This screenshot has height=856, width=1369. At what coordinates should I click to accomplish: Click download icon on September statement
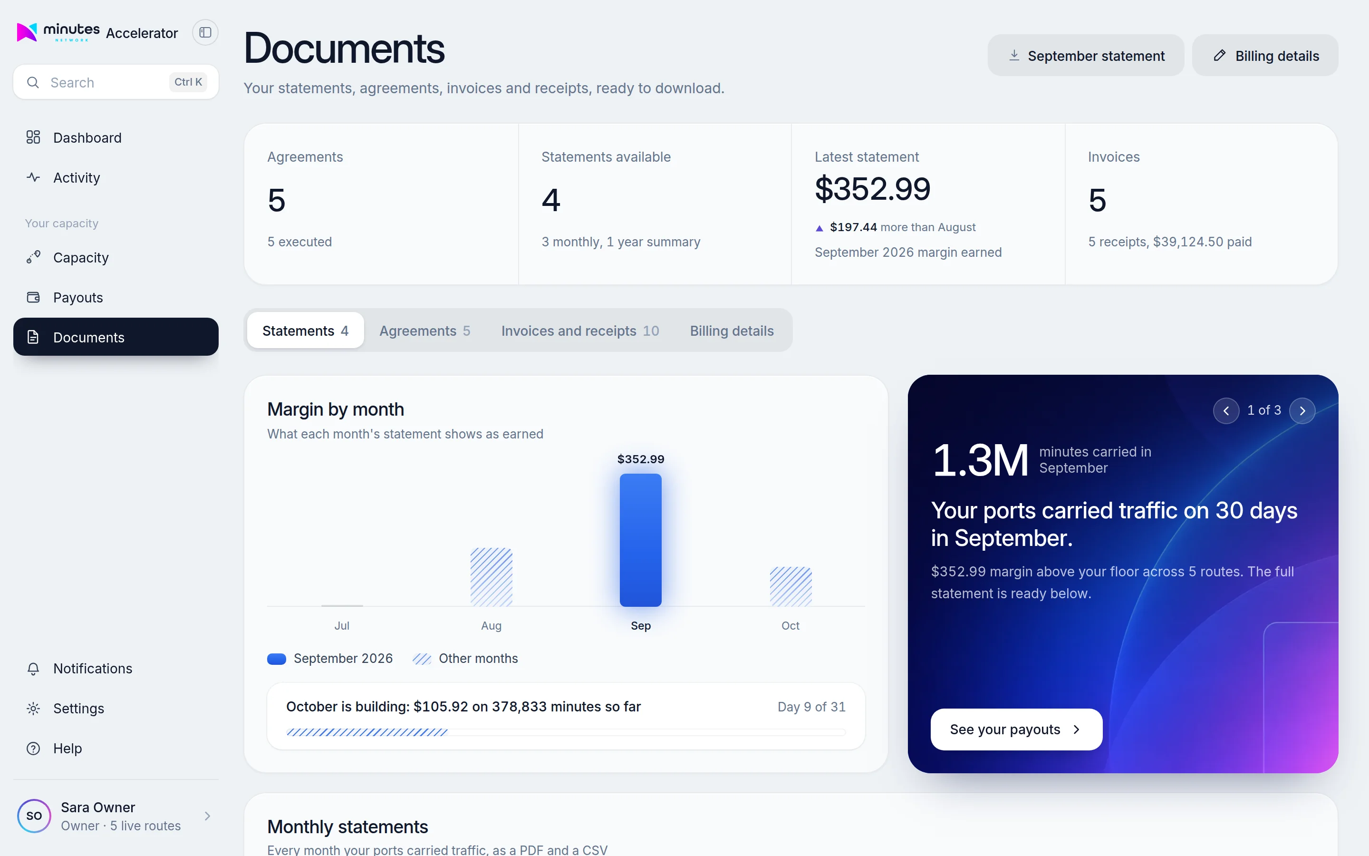(x=1014, y=56)
